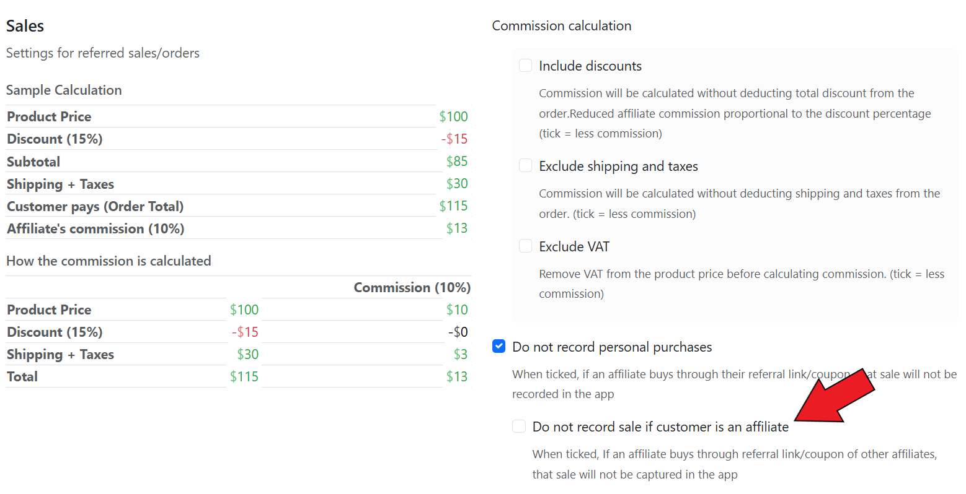Tick the Include discounts checkbox
This screenshot has width=966, height=494.
pyautogui.click(x=525, y=66)
